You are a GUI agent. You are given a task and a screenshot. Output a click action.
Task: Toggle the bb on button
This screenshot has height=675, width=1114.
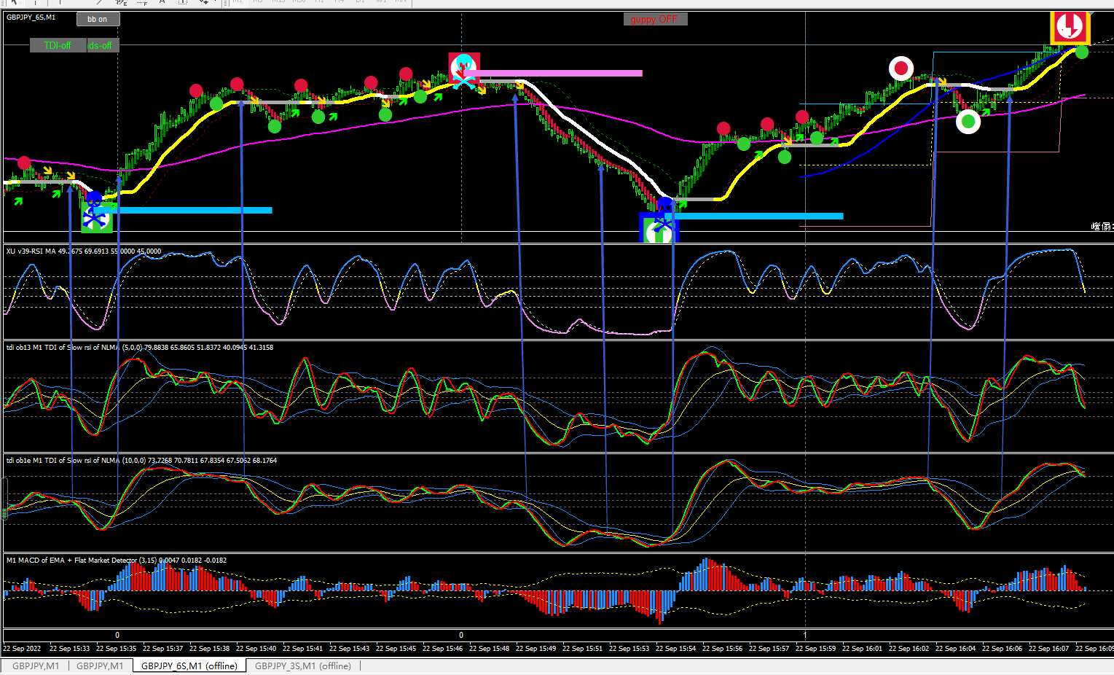pyautogui.click(x=98, y=19)
